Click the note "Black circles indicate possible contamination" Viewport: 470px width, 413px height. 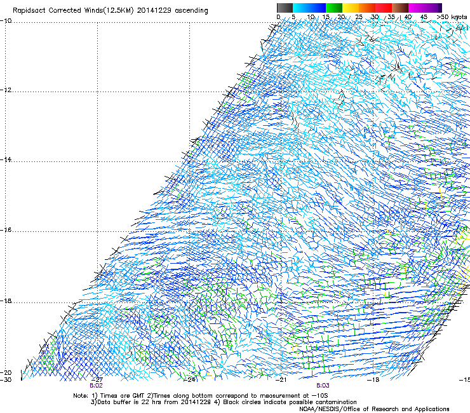290,402
